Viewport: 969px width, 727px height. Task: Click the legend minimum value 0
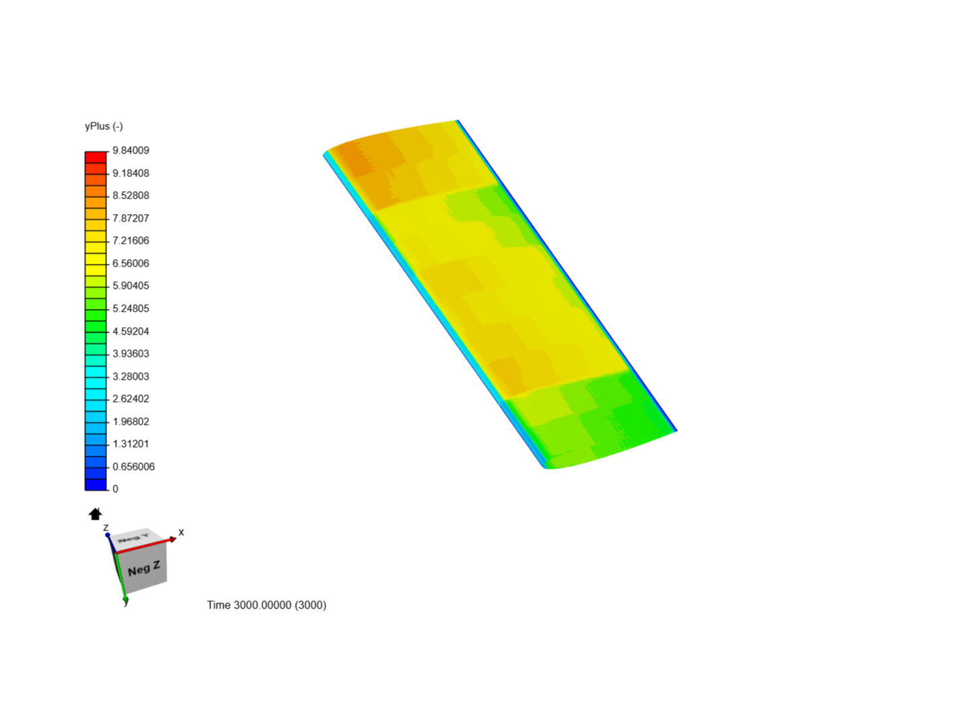pyautogui.click(x=115, y=489)
